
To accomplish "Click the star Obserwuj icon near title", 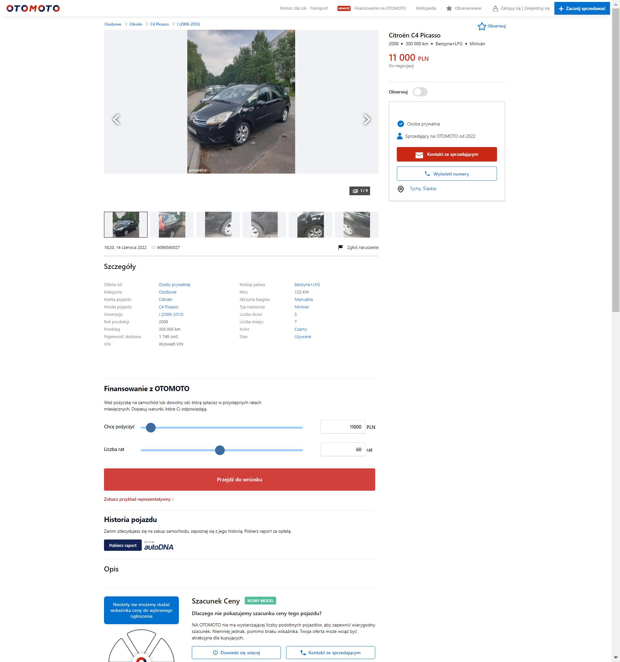I will [482, 26].
